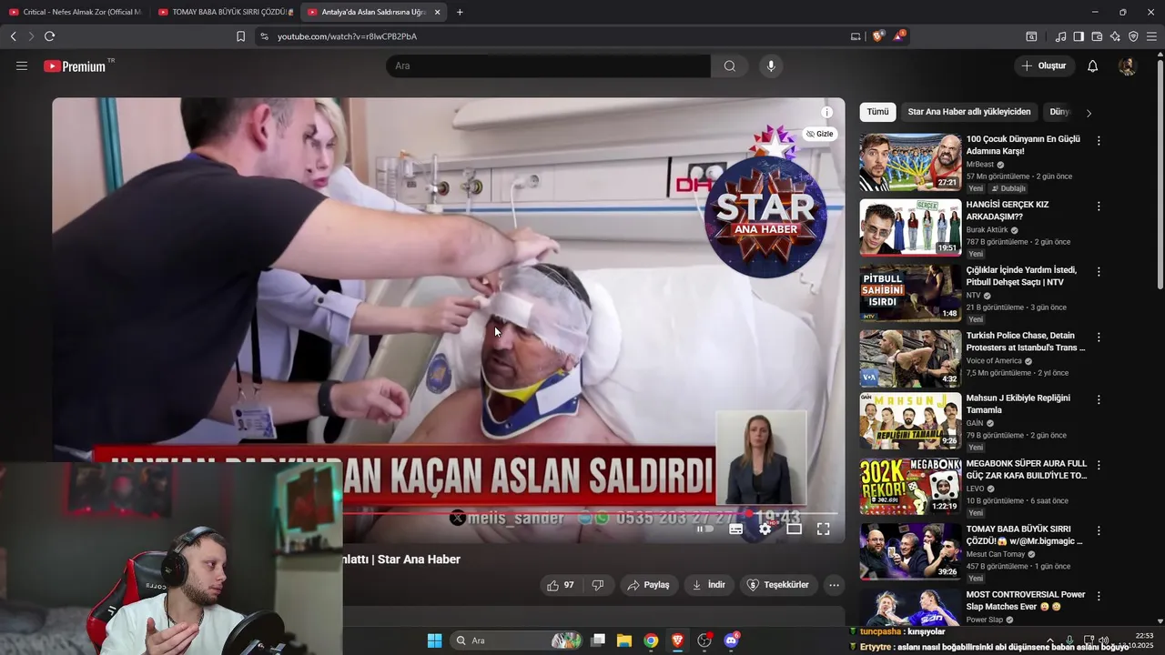Screen dimensions: 1165x655
Task: Dislike the video with thumbs down
Action: [598, 585]
